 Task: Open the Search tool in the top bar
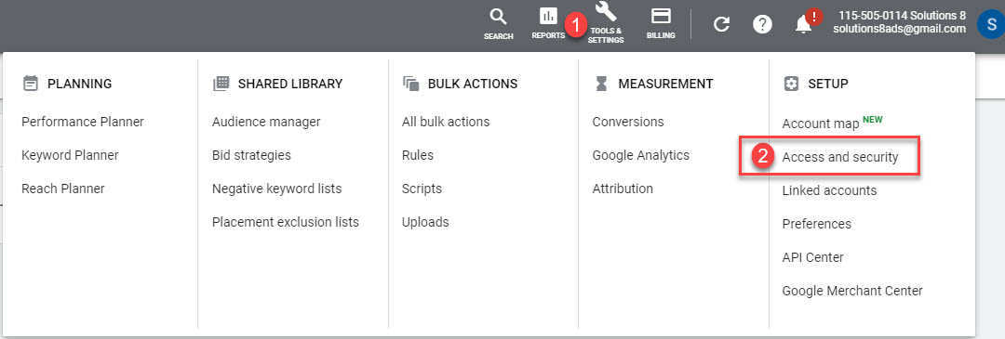click(x=498, y=24)
